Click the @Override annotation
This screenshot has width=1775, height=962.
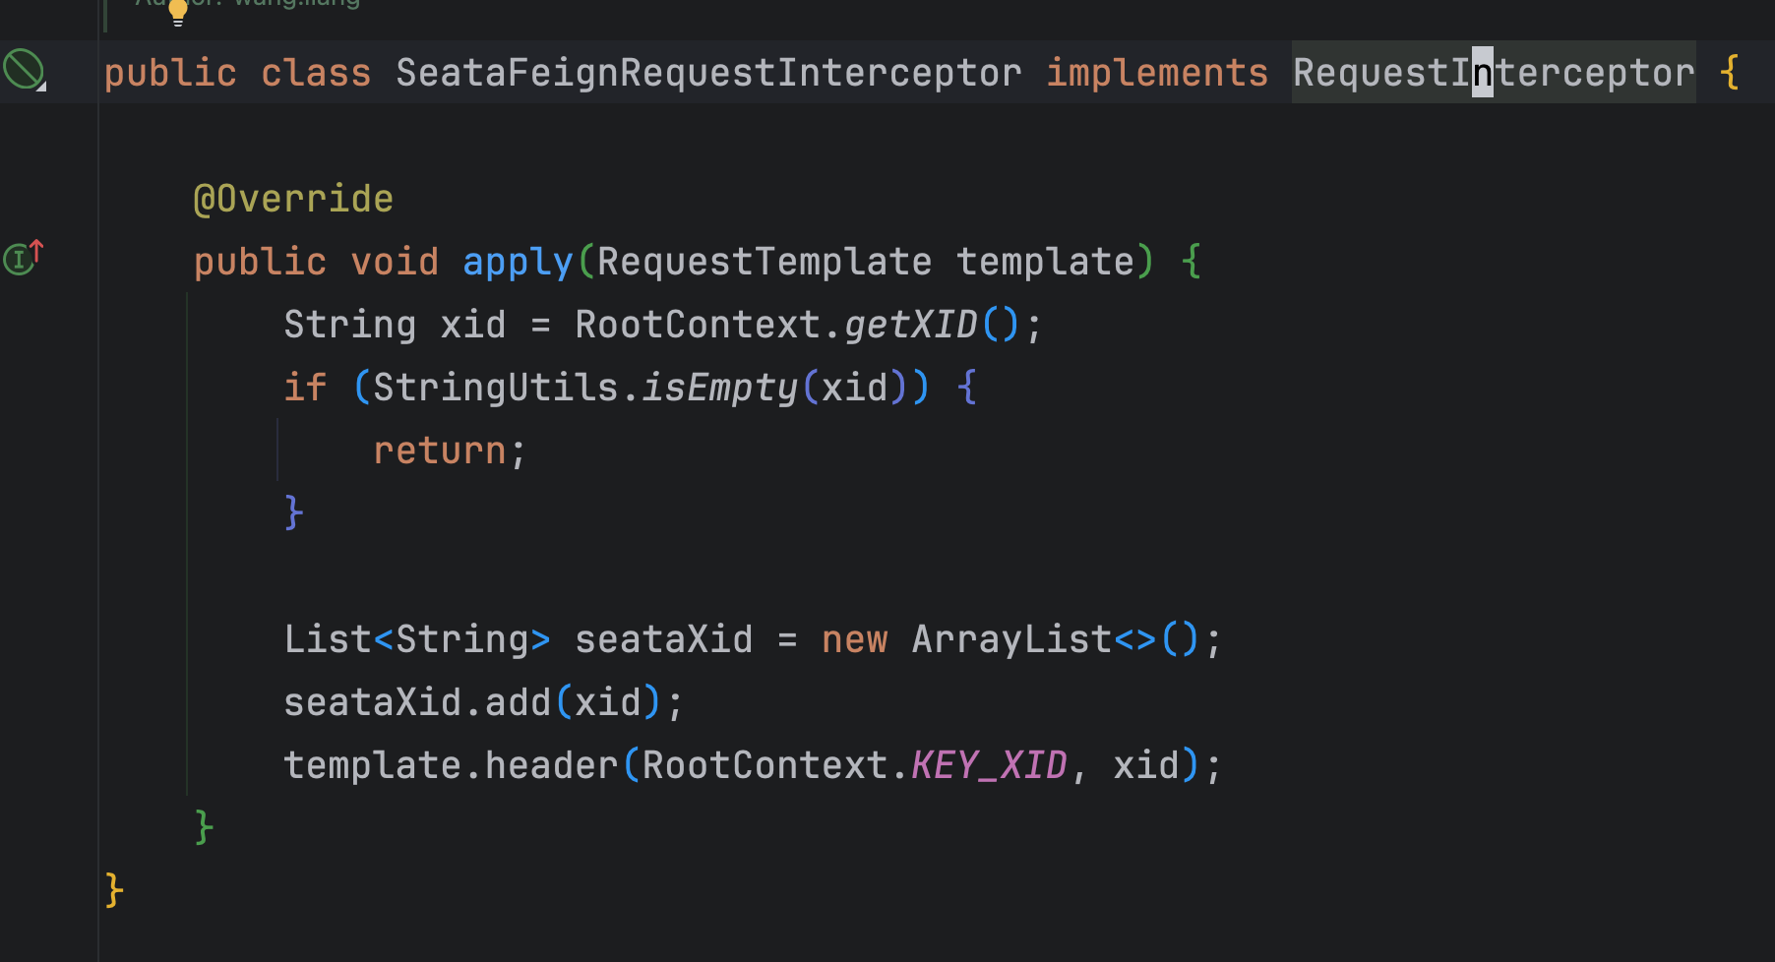click(293, 199)
